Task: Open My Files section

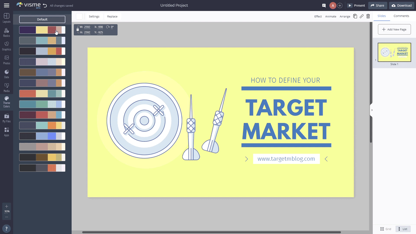Action: pyautogui.click(x=6, y=118)
